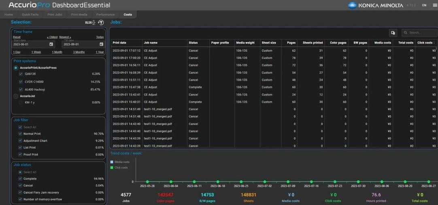Select AccurioPrint/AccurioPress radio button
This screenshot has height=205, width=438.
click(16, 68)
